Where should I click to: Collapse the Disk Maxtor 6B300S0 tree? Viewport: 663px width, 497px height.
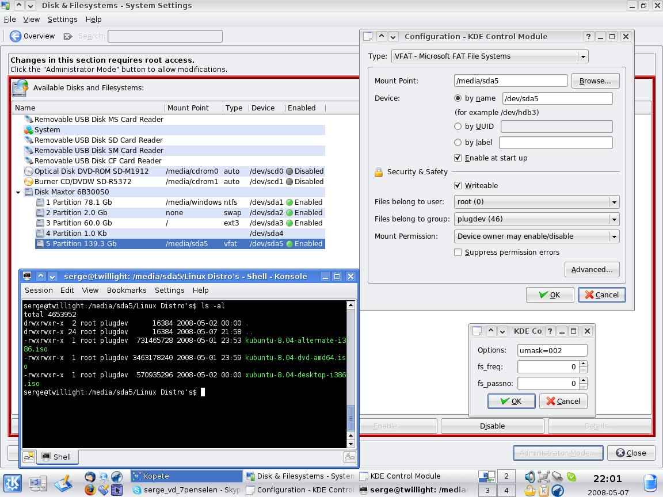(18, 192)
